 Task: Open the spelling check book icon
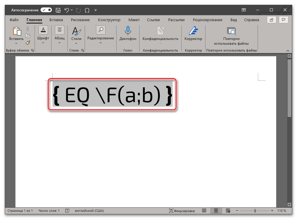pos(67,211)
